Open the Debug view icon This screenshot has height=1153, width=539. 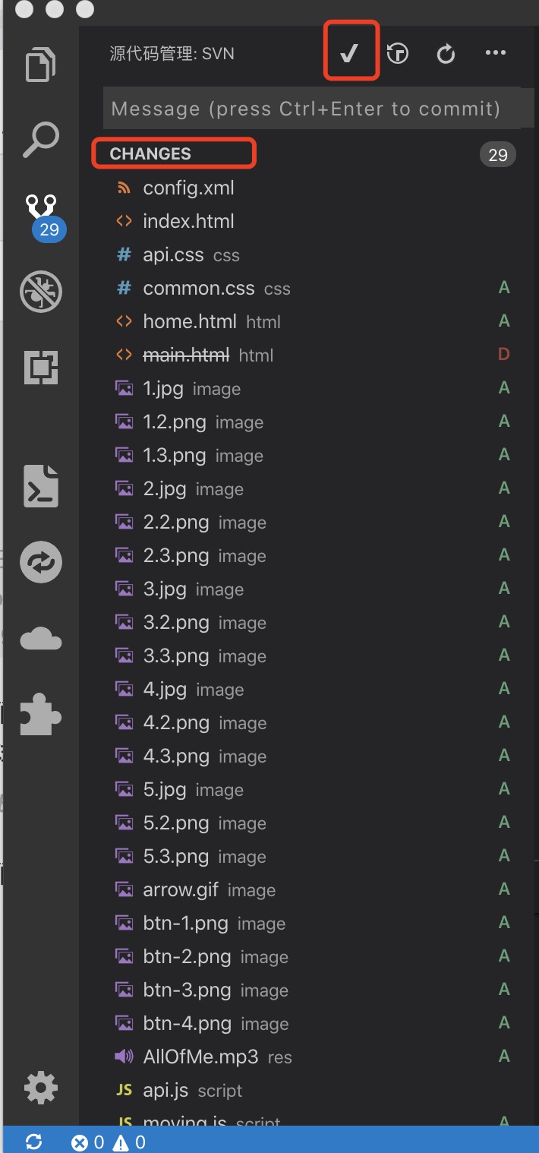tap(41, 292)
